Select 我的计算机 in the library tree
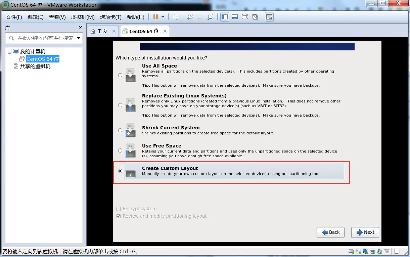The width and height of the screenshot is (410, 257). coord(33,52)
